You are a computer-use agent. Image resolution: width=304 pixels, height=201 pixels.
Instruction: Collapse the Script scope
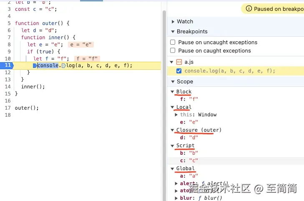(x=172, y=146)
